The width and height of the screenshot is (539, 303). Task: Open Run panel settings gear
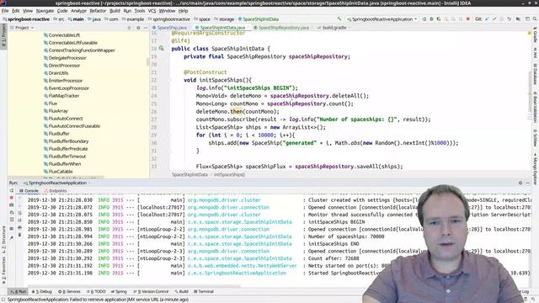coord(520,183)
